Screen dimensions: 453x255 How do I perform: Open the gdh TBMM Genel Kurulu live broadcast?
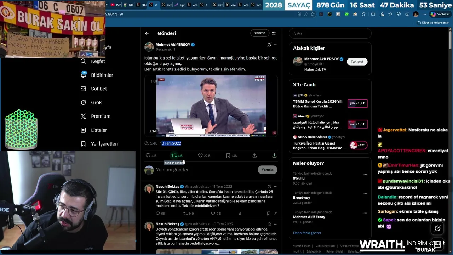pos(330,101)
